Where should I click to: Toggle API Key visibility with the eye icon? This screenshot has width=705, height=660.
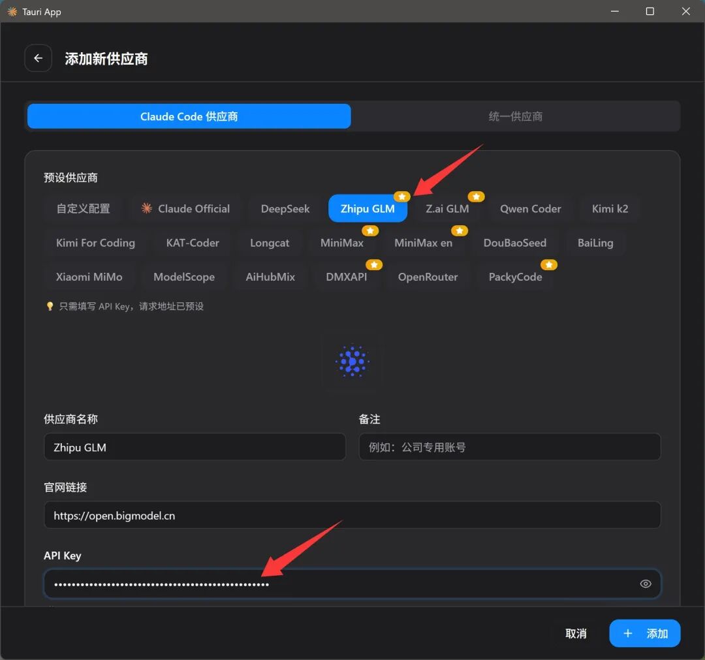pyautogui.click(x=646, y=584)
